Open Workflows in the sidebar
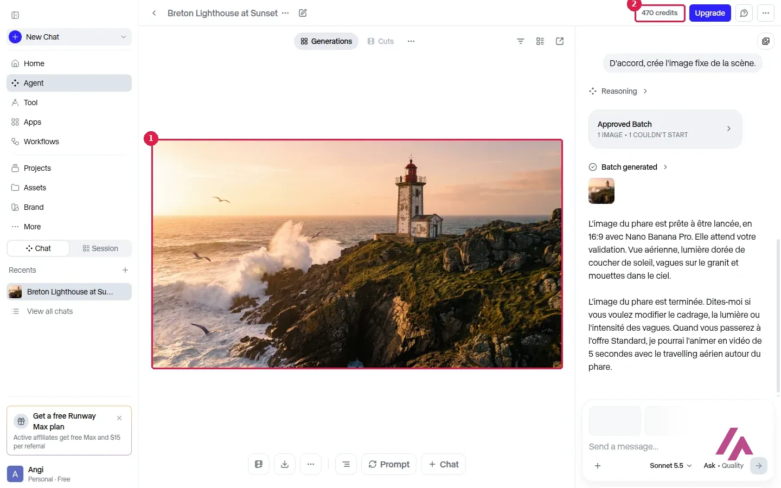The width and height of the screenshot is (781, 488). [x=69, y=142]
